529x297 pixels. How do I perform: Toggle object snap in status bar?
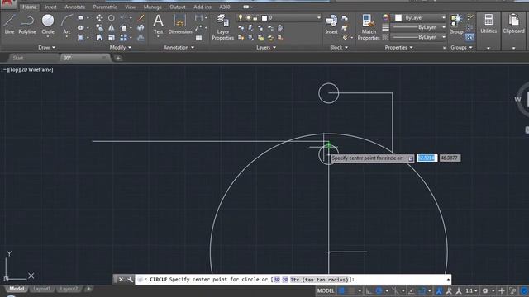[422, 290]
